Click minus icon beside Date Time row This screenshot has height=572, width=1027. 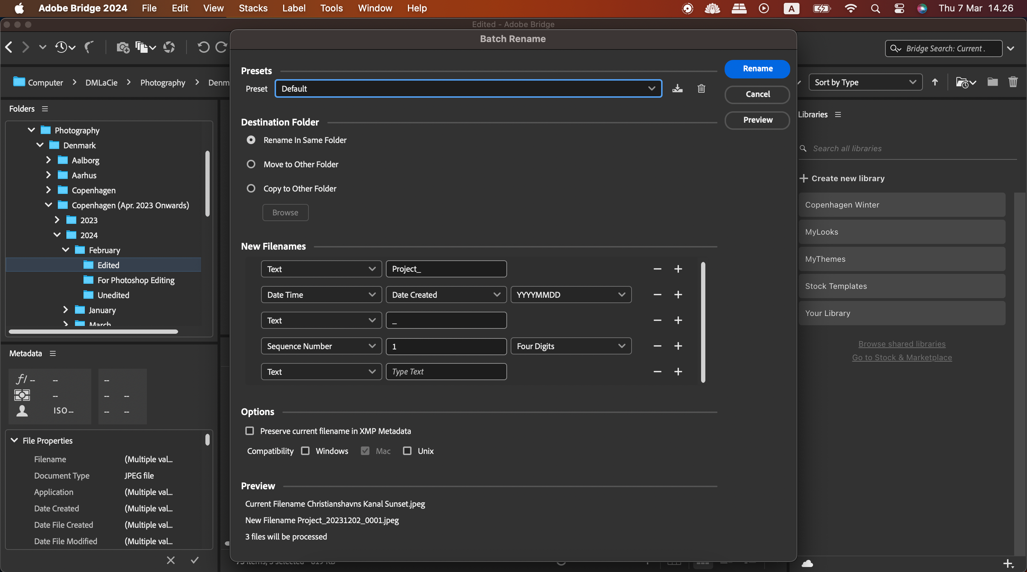click(x=658, y=295)
